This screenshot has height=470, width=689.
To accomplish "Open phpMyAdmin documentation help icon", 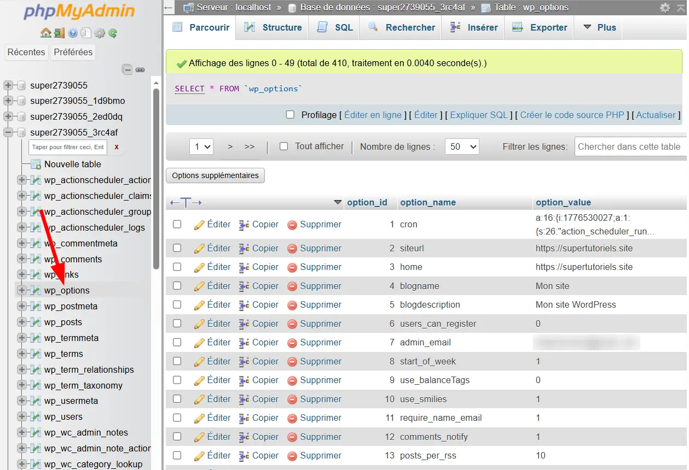I will pos(73,33).
